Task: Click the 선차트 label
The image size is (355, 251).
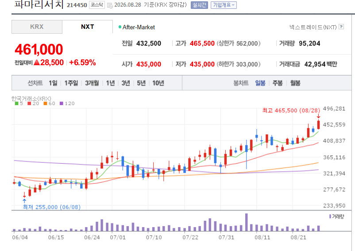Action: [35, 83]
